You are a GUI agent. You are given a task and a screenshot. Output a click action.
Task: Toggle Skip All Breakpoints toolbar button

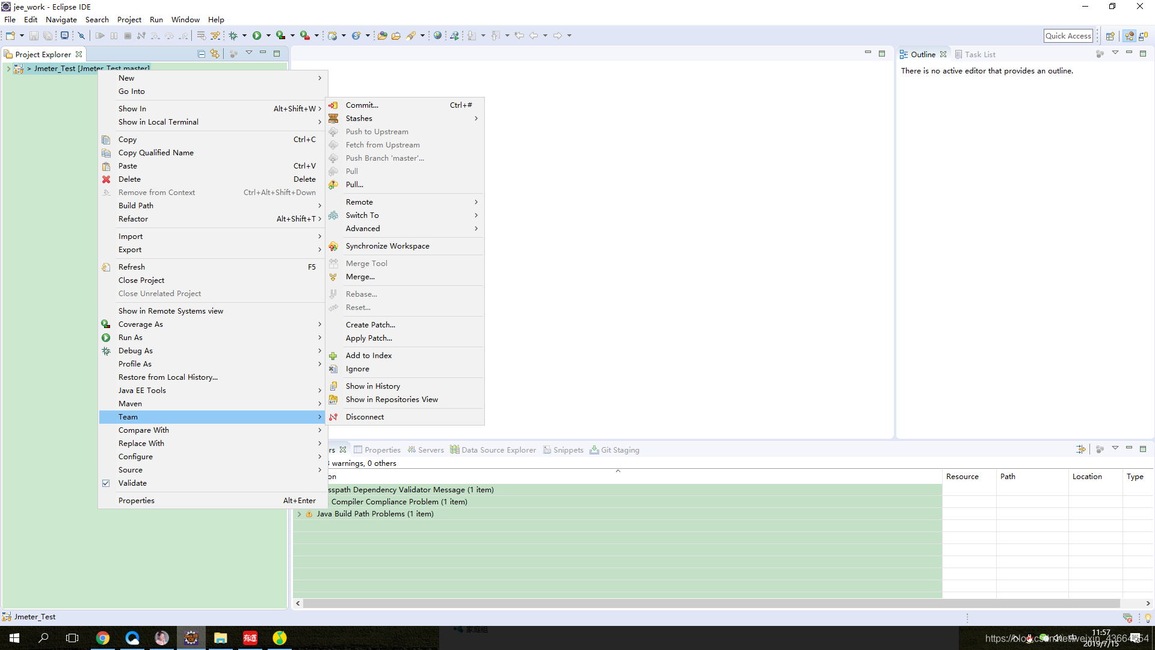tap(82, 36)
